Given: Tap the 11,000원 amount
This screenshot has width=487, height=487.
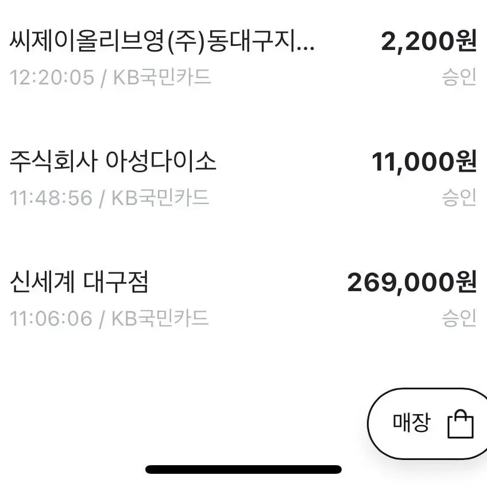Looking at the screenshot, I should (x=424, y=161).
